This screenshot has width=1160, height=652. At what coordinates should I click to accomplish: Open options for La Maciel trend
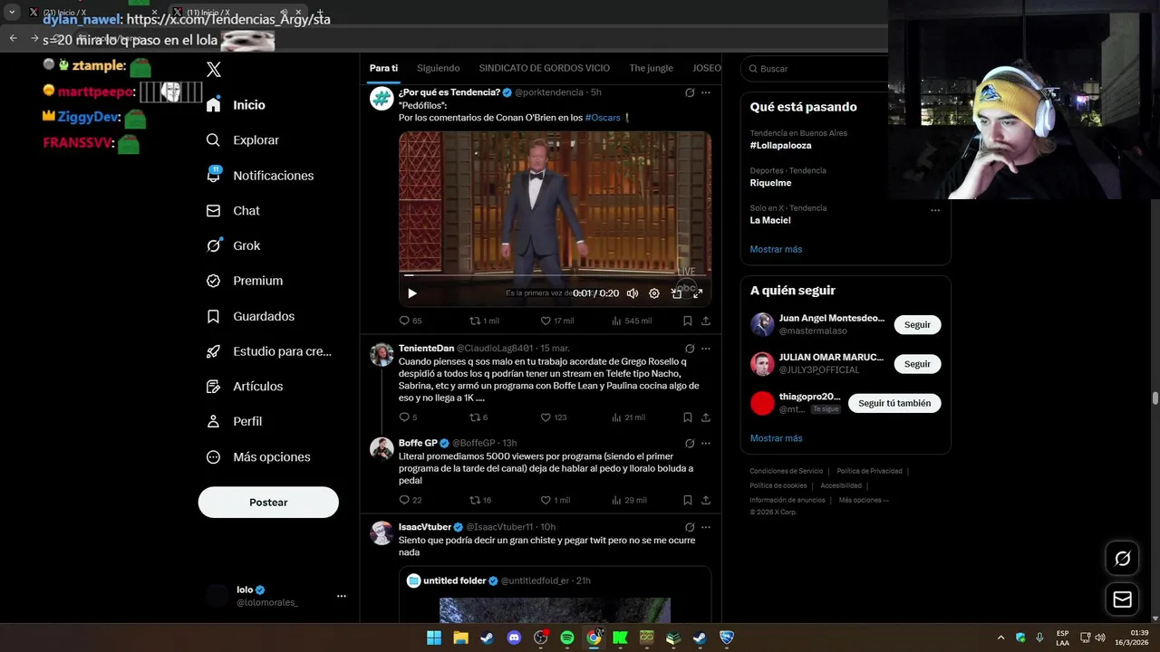(935, 210)
